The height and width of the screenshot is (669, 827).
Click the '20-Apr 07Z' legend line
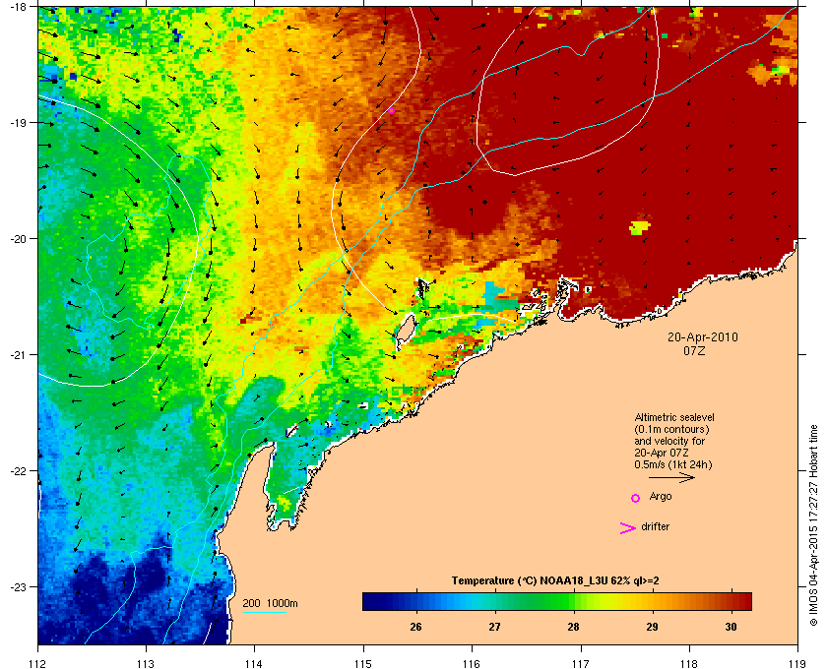click(662, 453)
